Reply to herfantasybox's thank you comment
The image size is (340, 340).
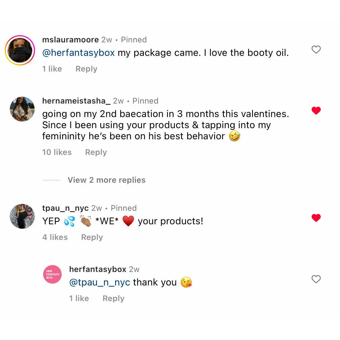(113, 298)
